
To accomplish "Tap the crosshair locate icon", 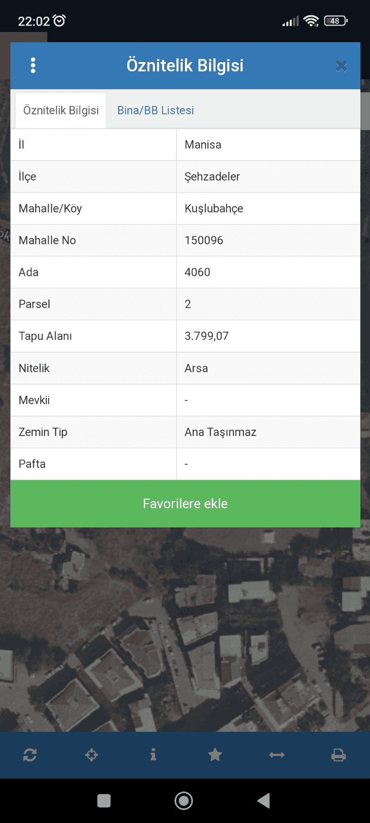I will coord(92,755).
